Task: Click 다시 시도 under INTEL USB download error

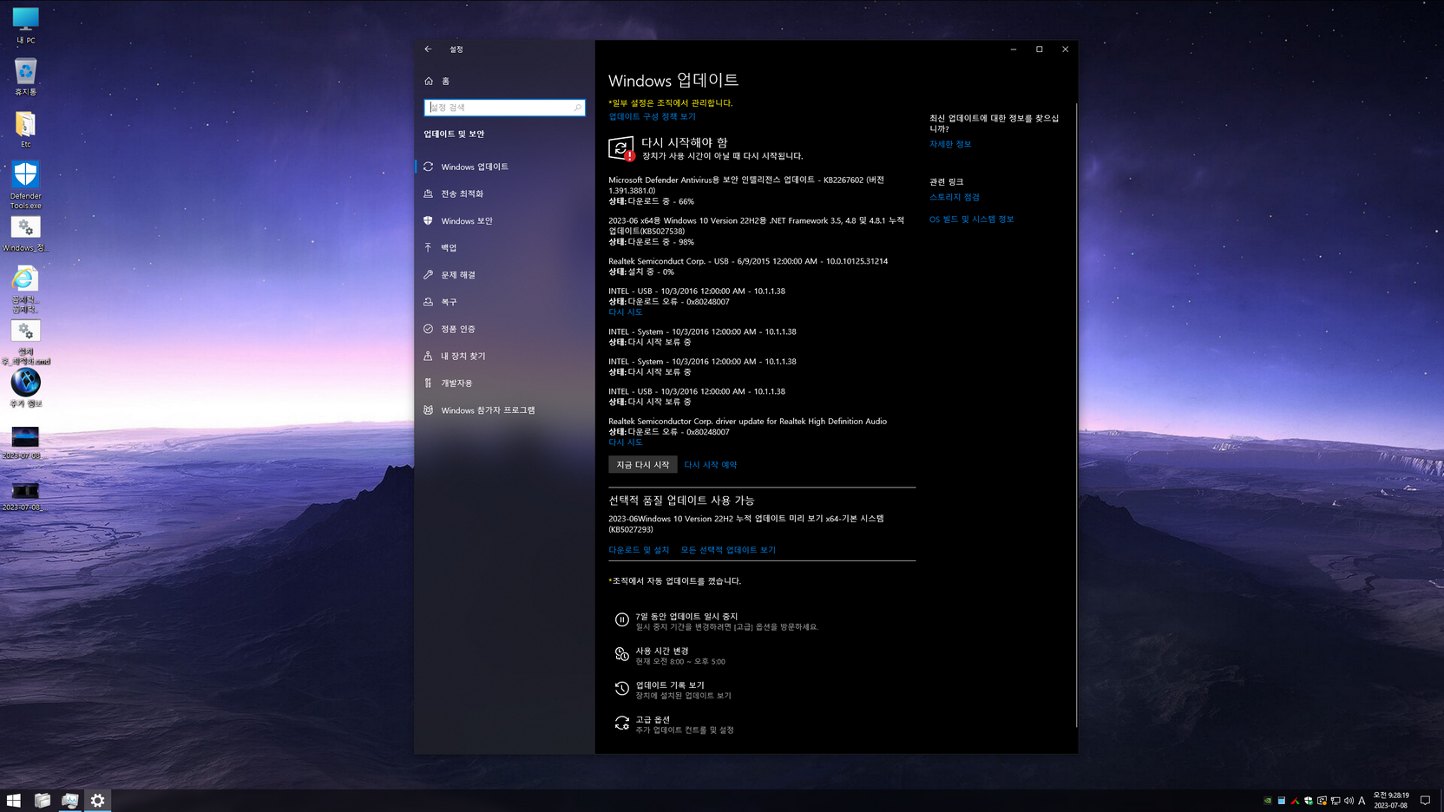Action: (x=626, y=312)
